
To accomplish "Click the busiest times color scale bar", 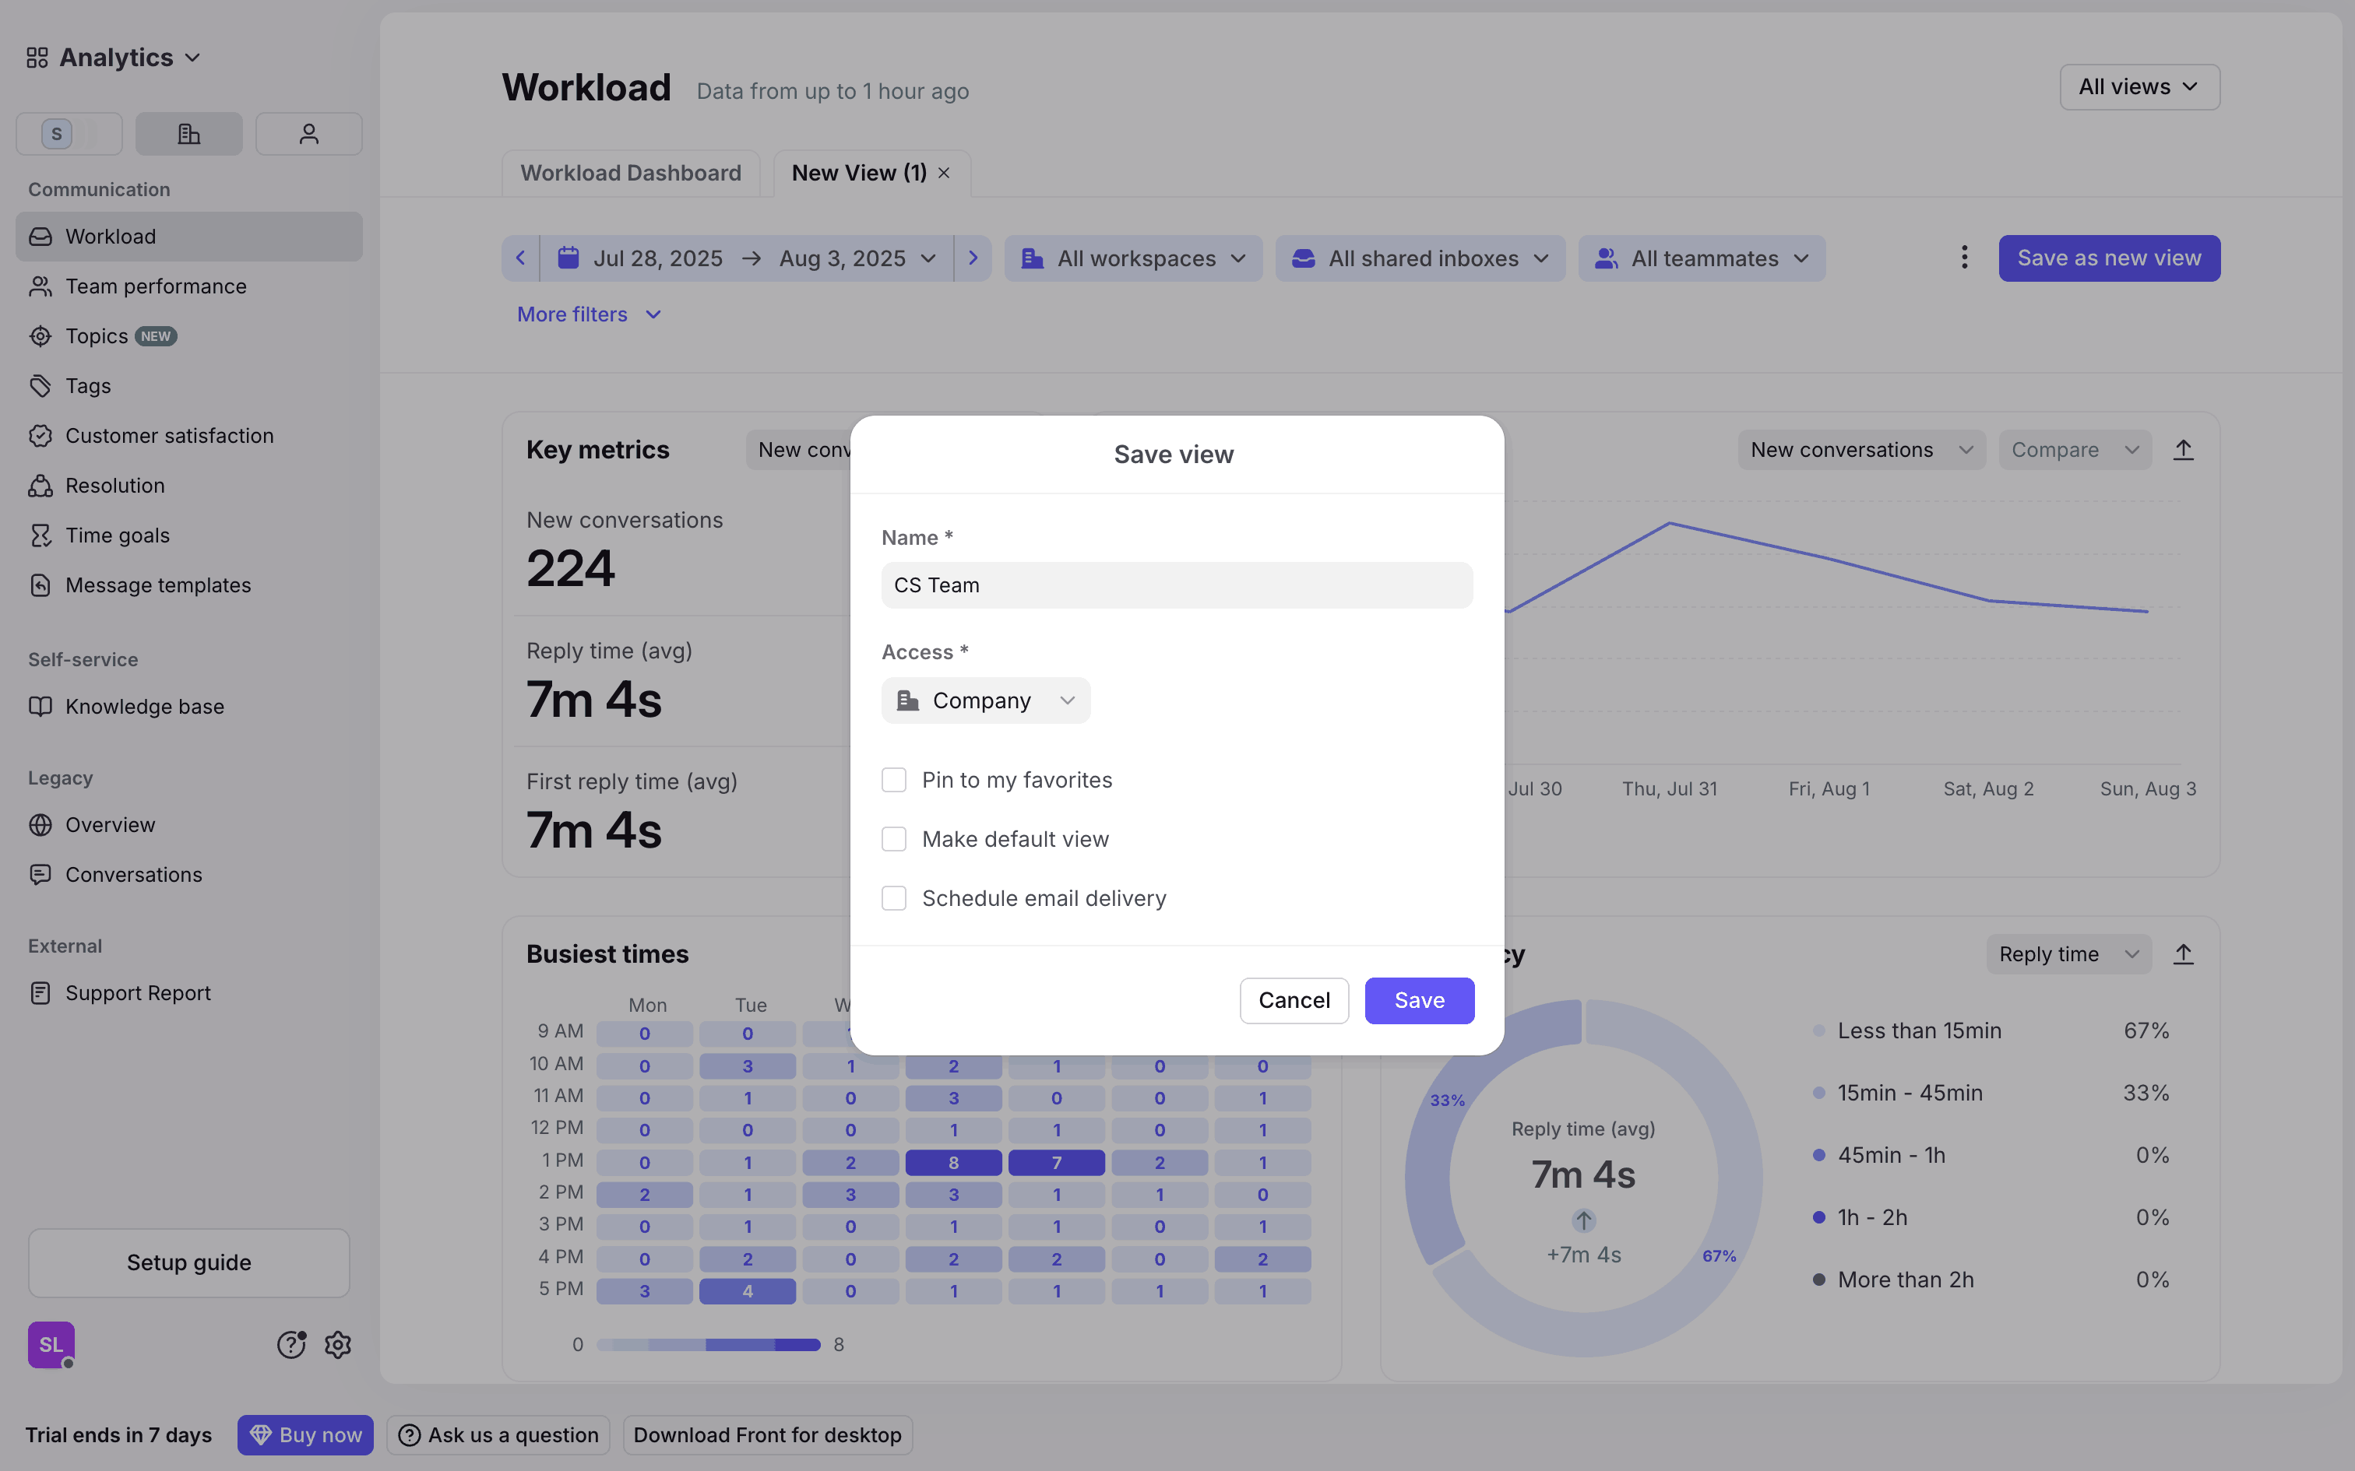I will (x=707, y=1345).
